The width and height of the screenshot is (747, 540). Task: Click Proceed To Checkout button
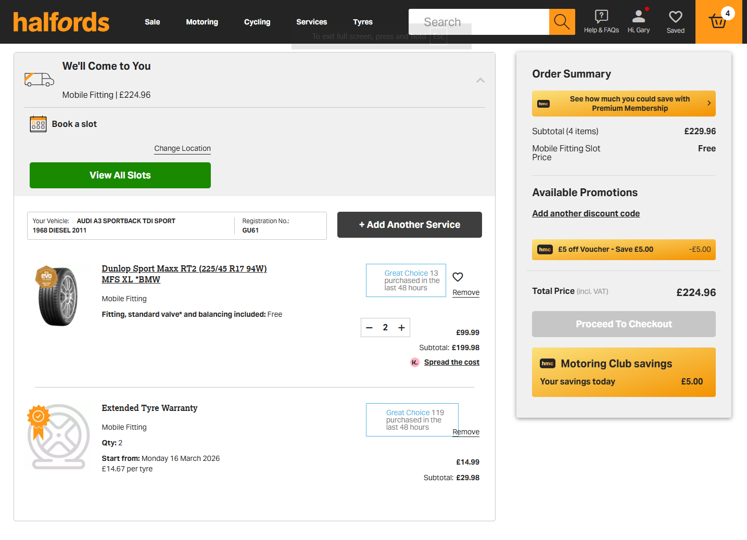(624, 324)
